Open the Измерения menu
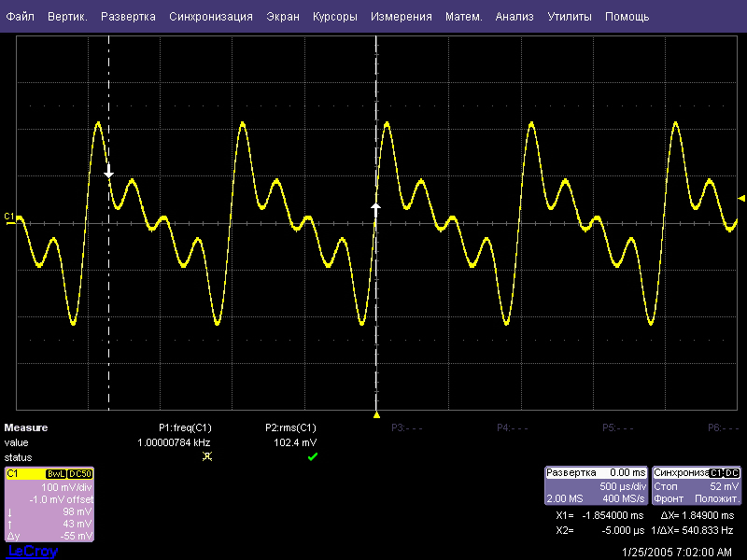The width and height of the screenshot is (747, 560). pyautogui.click(x=401, y=17)
